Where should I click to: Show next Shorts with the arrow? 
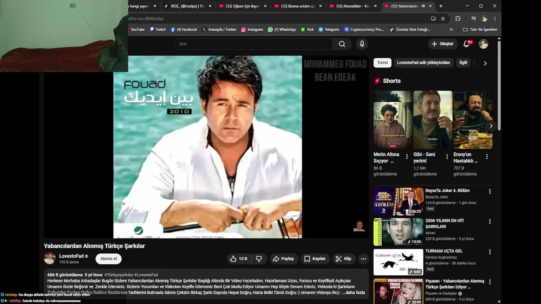[x=491, y=126]
